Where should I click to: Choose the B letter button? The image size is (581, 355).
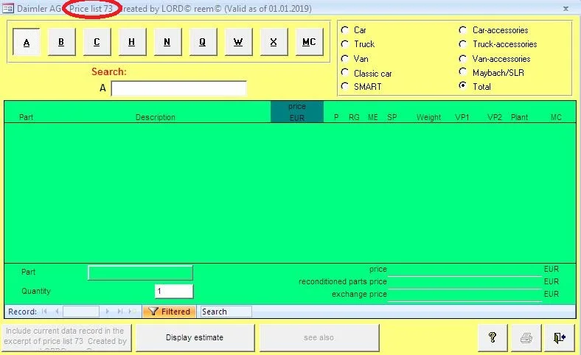point(61,42)
